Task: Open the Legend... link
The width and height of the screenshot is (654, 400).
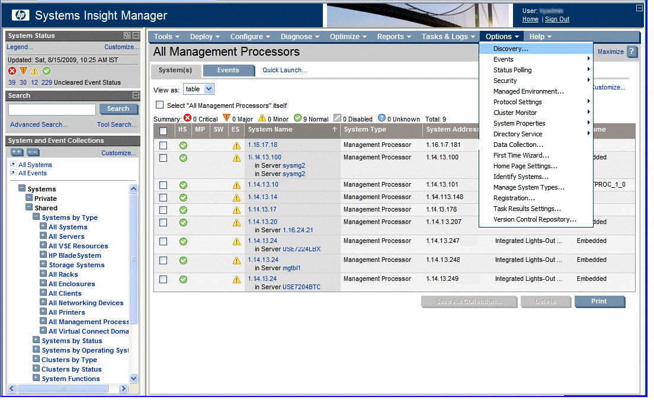Action: click(x=20, y=47)
